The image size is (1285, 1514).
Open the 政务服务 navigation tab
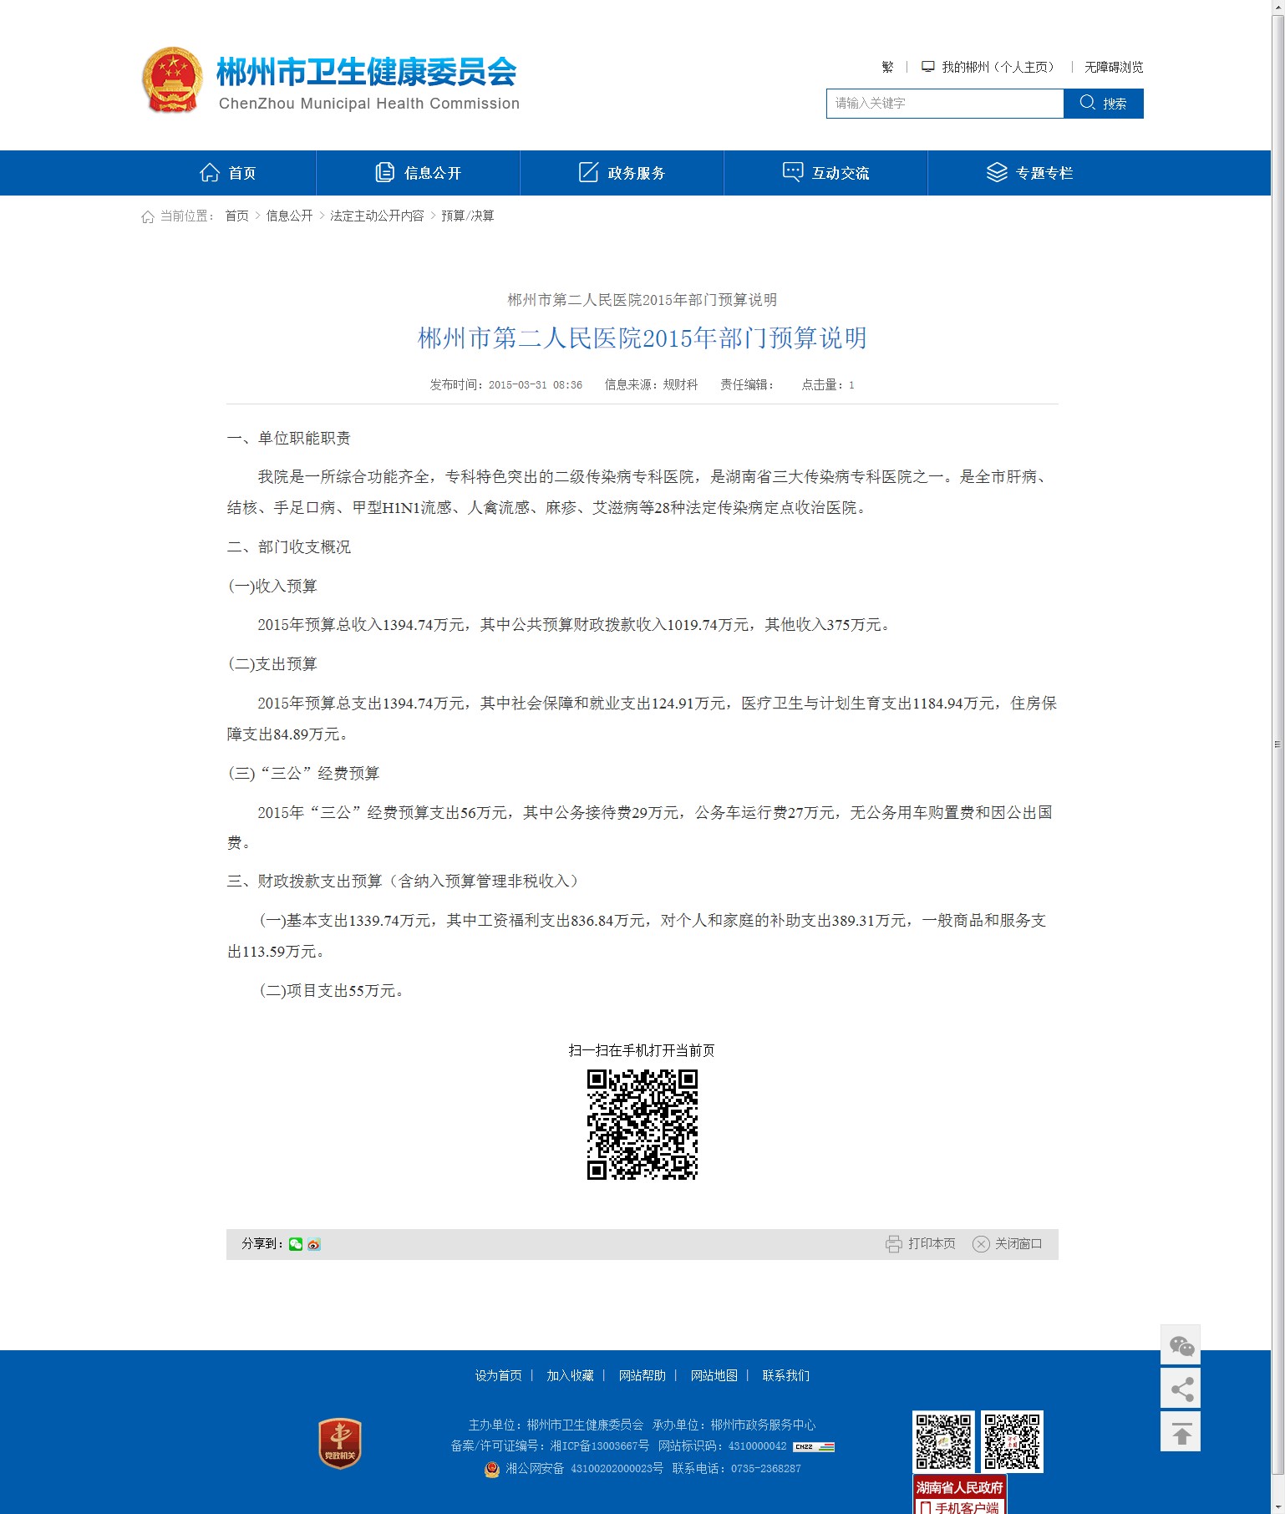[622, 173]
